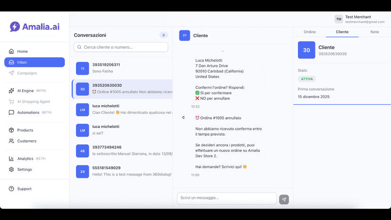The width and height of the screenshot is (391, 220).
Task: Click the AI Shopping Agent cart icon
Action: (11, 102)
